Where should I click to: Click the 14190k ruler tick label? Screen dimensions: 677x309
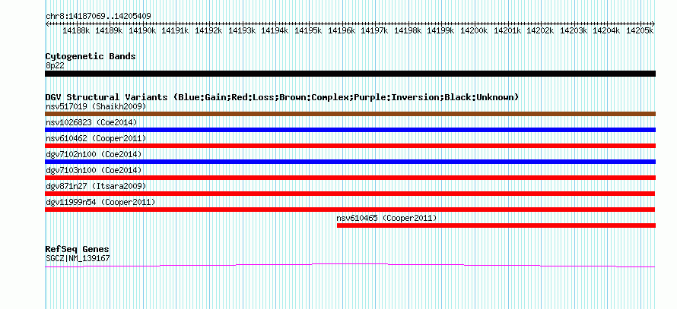(x=142, y=30)
